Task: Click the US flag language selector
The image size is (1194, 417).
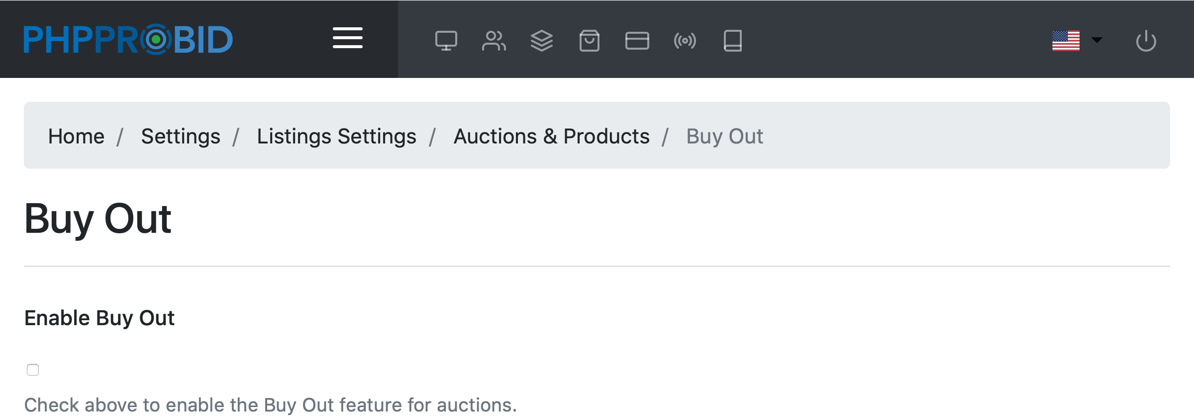Action: (1066, 41)
